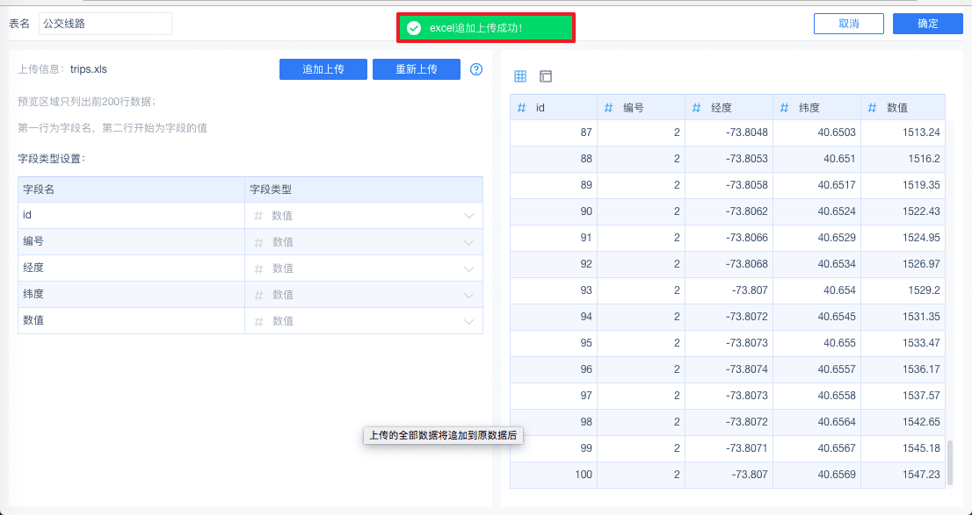Focus the 表名 input field
The height and width of the screenshot is (515, 972).
pos(105,24)
